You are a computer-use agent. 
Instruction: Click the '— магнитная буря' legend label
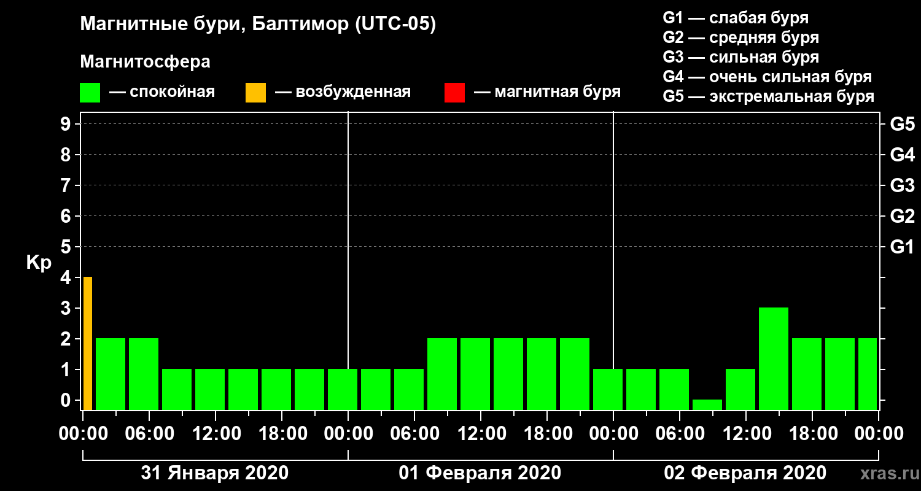tap(547, 92)
